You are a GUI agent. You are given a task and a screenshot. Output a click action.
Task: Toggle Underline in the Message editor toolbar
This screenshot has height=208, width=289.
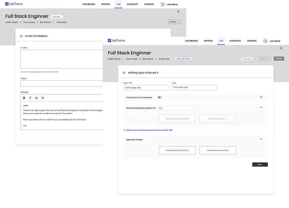(x=36, y=98)
